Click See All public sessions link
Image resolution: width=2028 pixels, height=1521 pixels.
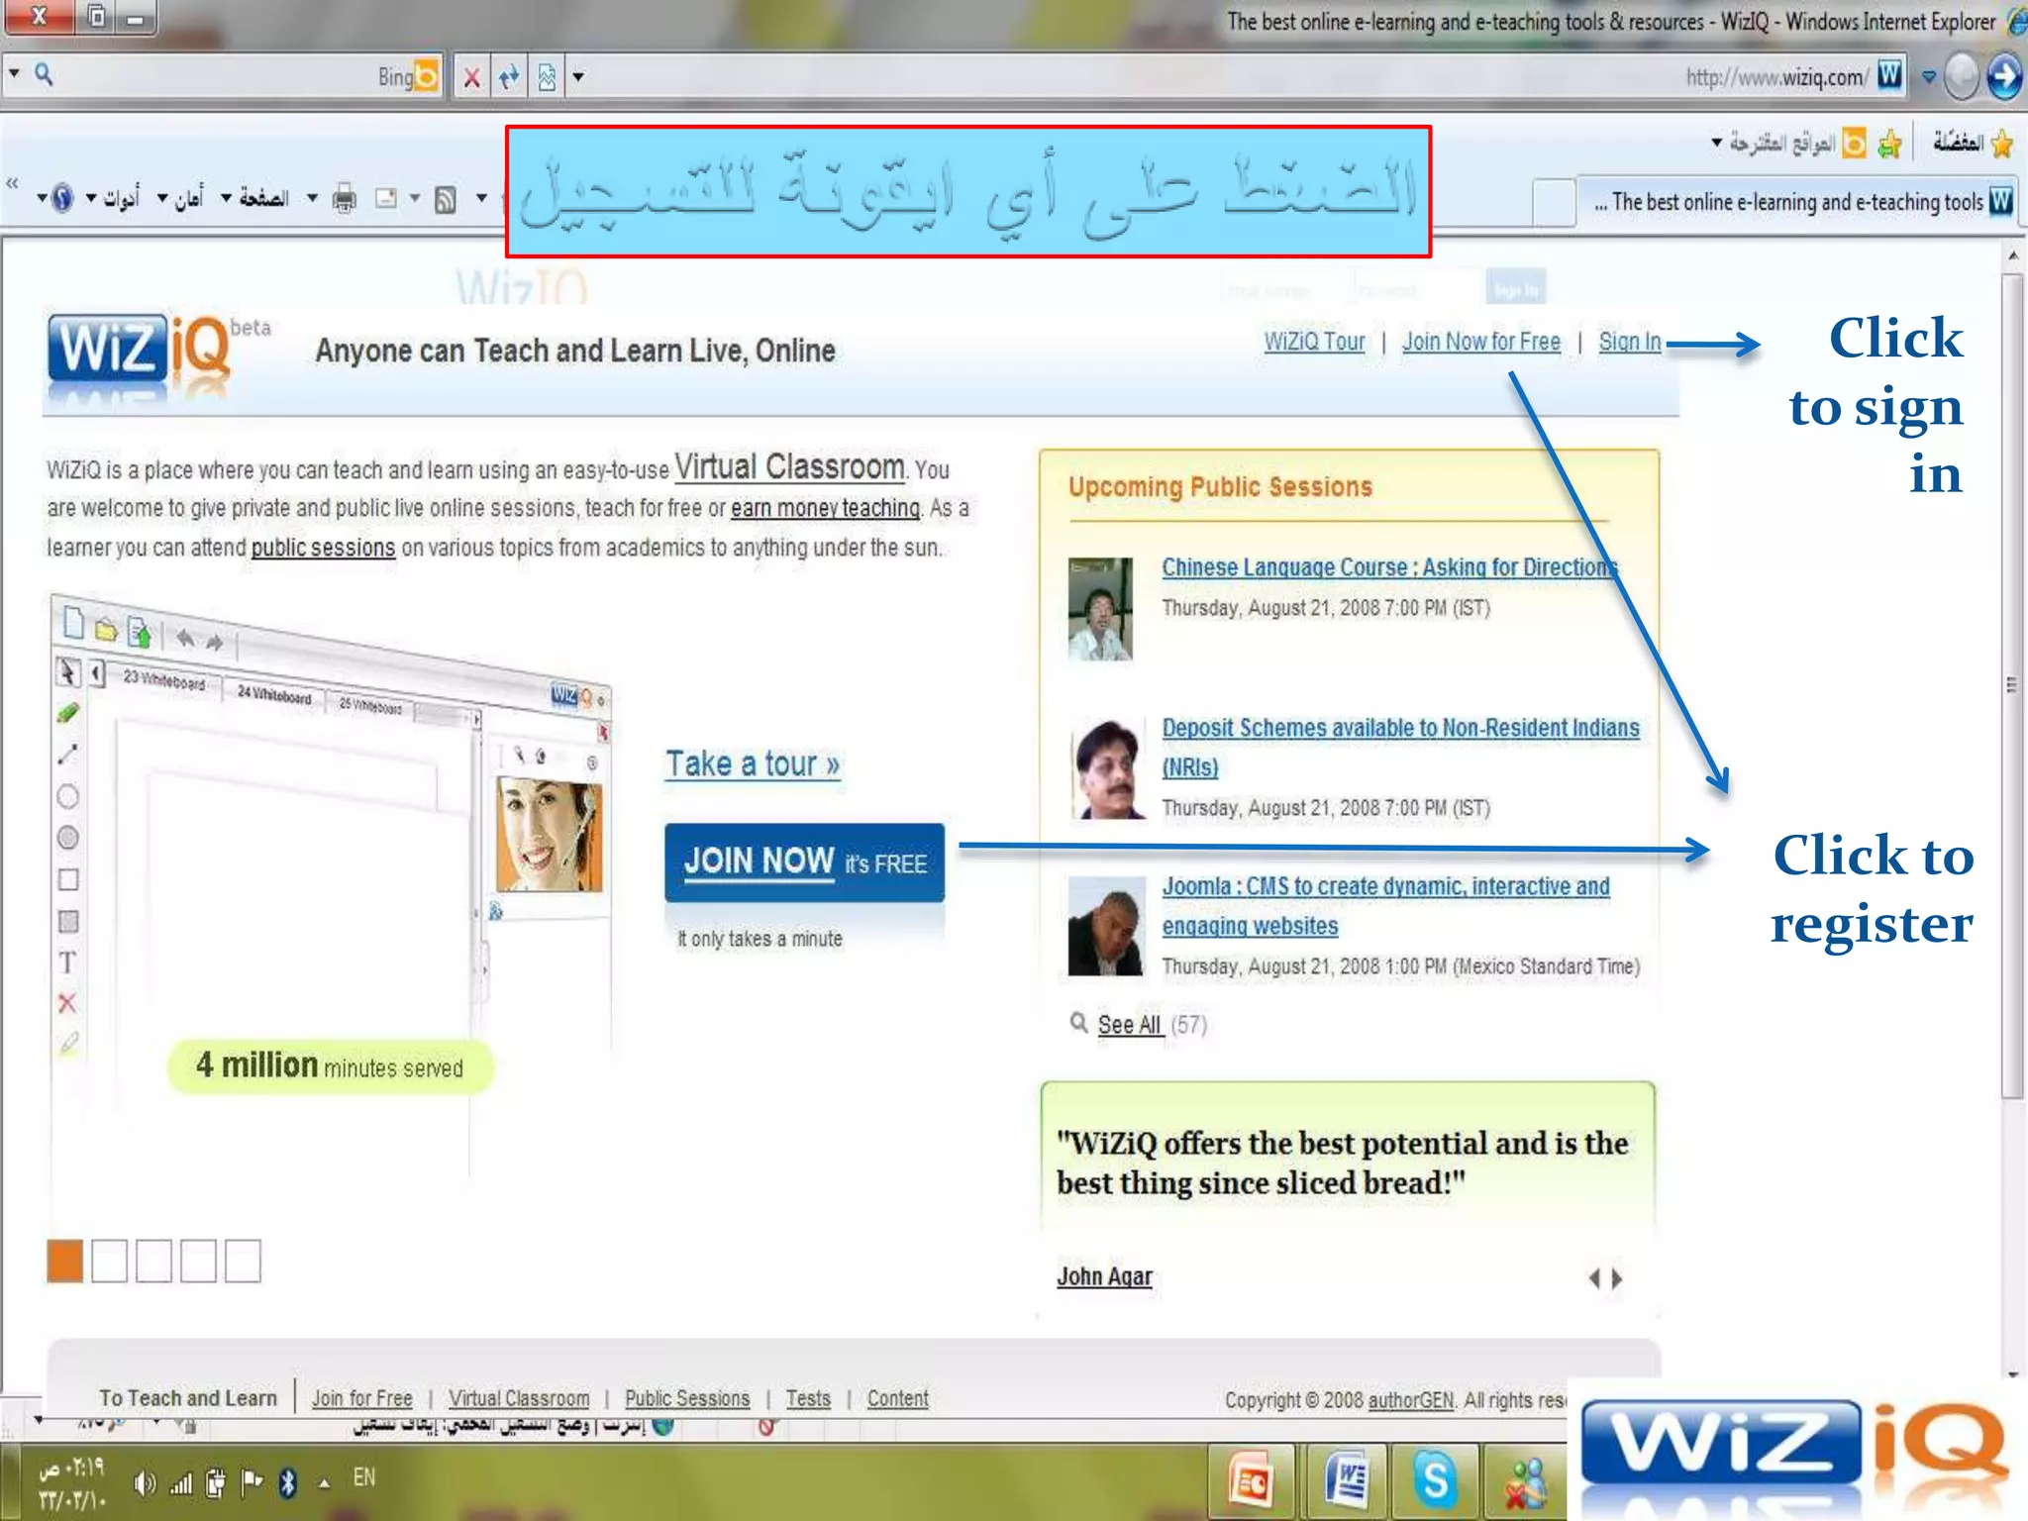tap(1130, 1025)
